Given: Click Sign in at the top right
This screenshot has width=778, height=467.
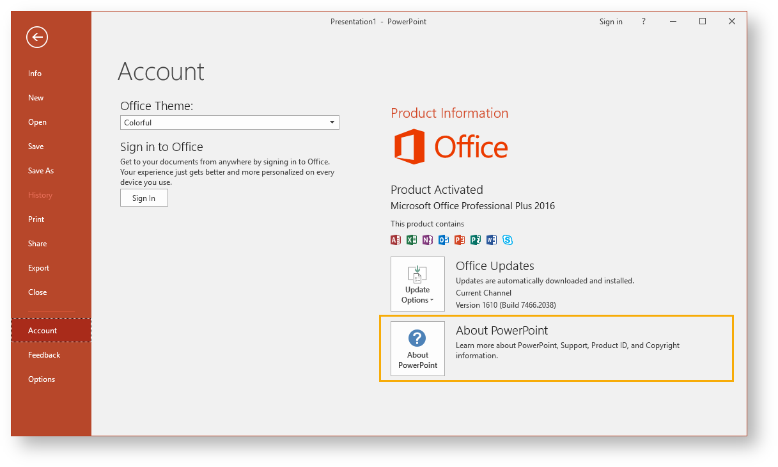Looking at the screenshot, I should pyautogui.click(x=611, y=21).
